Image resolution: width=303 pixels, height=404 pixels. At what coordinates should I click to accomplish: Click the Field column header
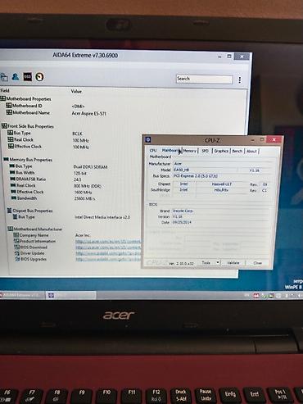(5, 90)
